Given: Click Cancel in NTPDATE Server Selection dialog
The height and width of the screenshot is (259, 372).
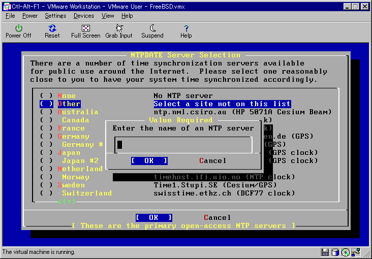Looking at the screenshot, I should [218, 218].
